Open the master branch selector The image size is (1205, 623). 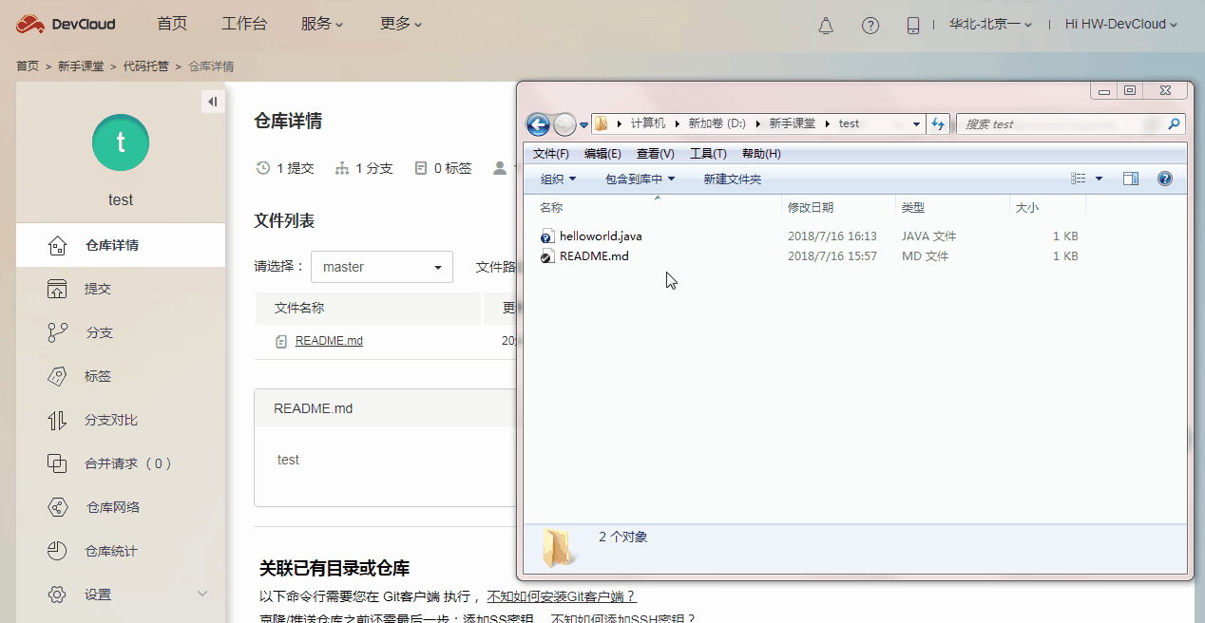[x=381, y=267]
